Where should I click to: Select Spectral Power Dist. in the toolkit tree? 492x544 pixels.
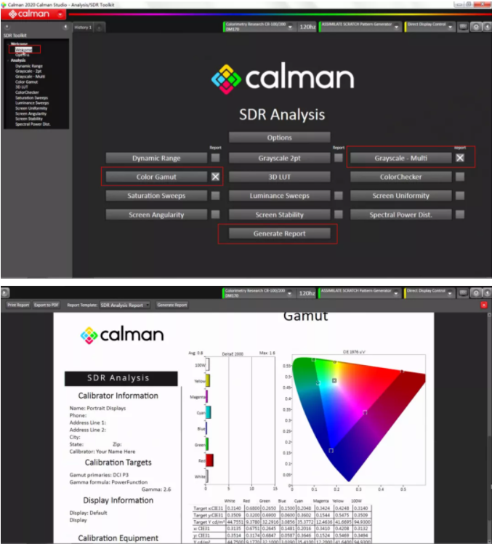pos(33,124)
